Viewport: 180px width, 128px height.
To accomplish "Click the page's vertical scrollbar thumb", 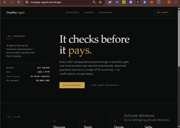I will (x=179, y=38).
